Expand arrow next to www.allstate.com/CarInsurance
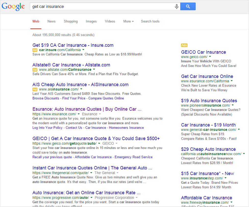 pos(94,69)
